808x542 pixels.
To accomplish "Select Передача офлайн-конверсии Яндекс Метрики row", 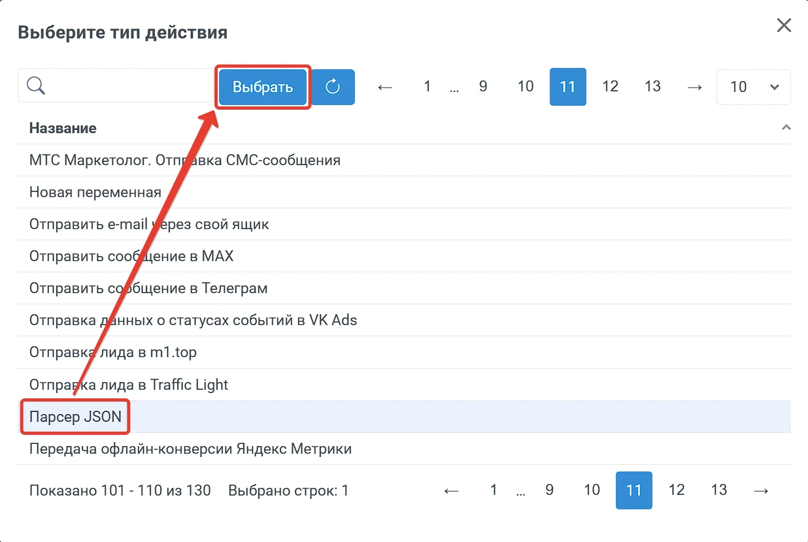I will click(x=404, y=449).
